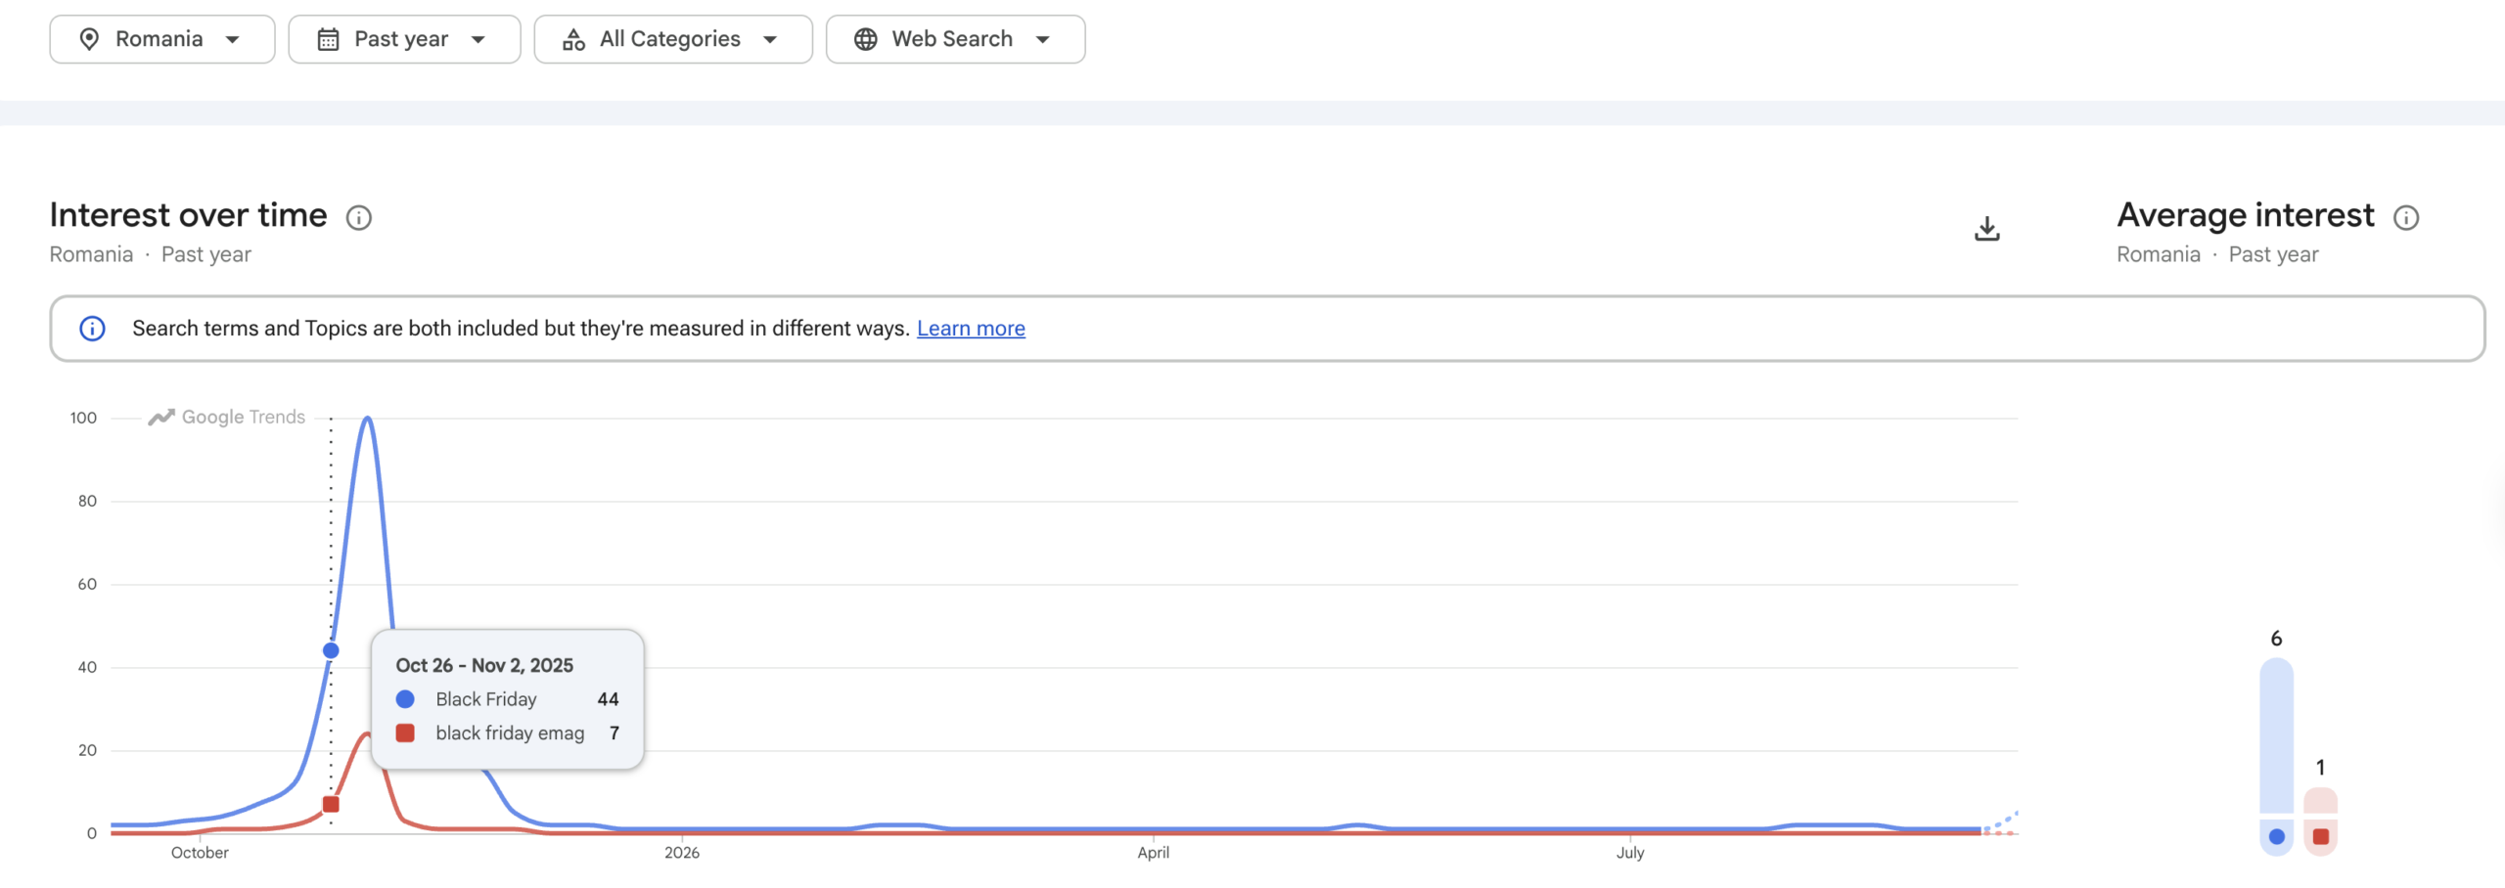Click the red black friday emag swatch in tooltip
2505x888 pixels.
pos(405,733)
